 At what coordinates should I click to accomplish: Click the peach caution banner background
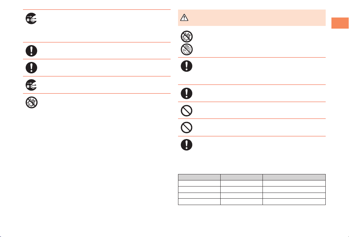tap(252, 18)
